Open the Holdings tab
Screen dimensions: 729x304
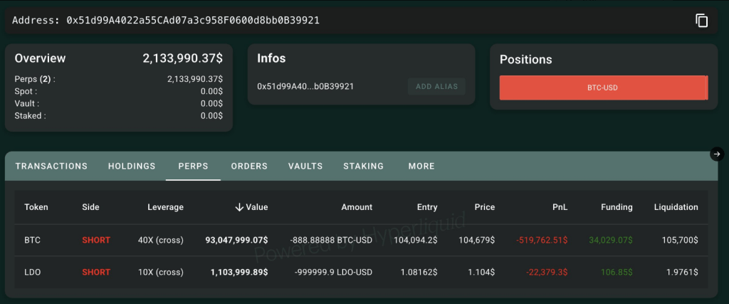(132, 166)
